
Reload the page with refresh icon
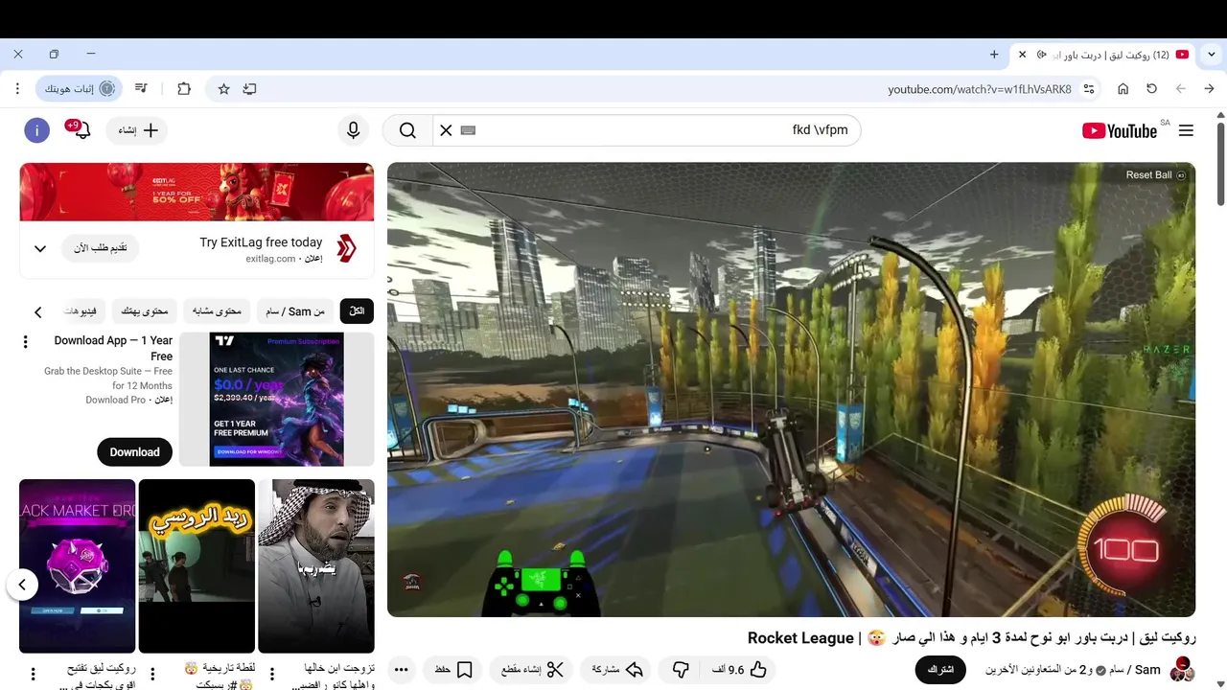[1151, 88]
